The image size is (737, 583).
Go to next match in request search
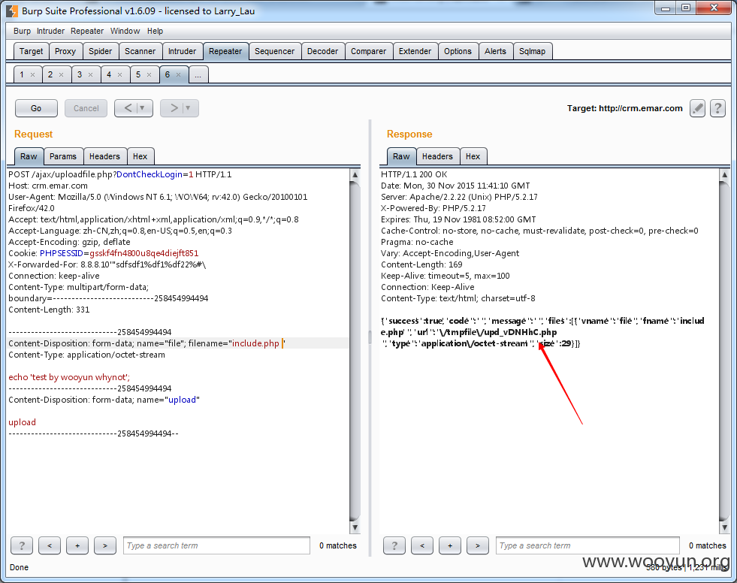point(105,545)
